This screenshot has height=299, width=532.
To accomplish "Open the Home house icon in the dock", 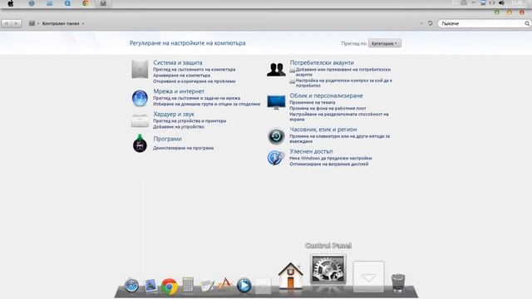I will point(290,277).
